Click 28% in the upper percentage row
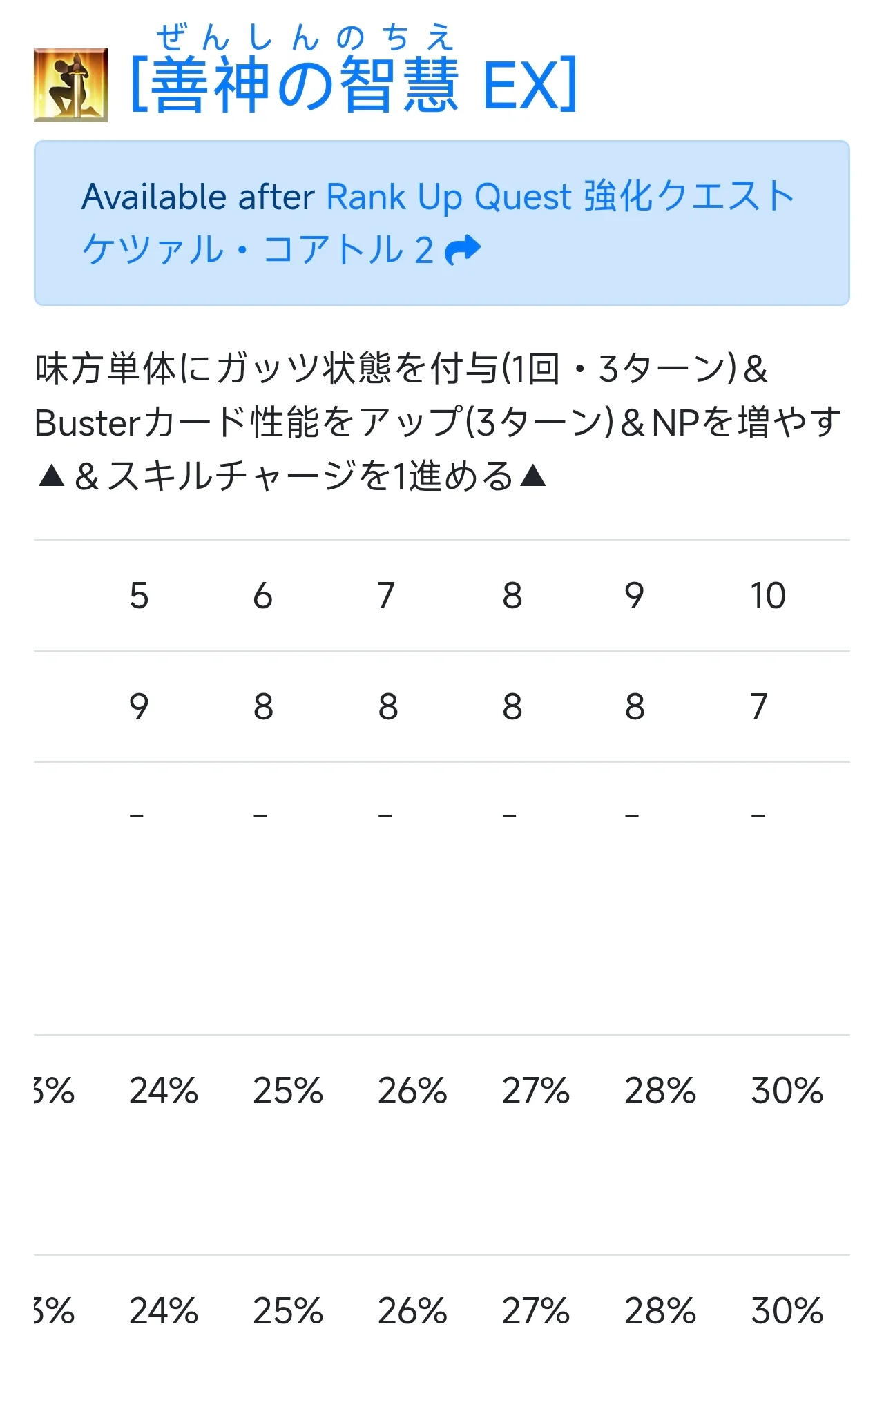884x1418 pixels. (660, 1091)
